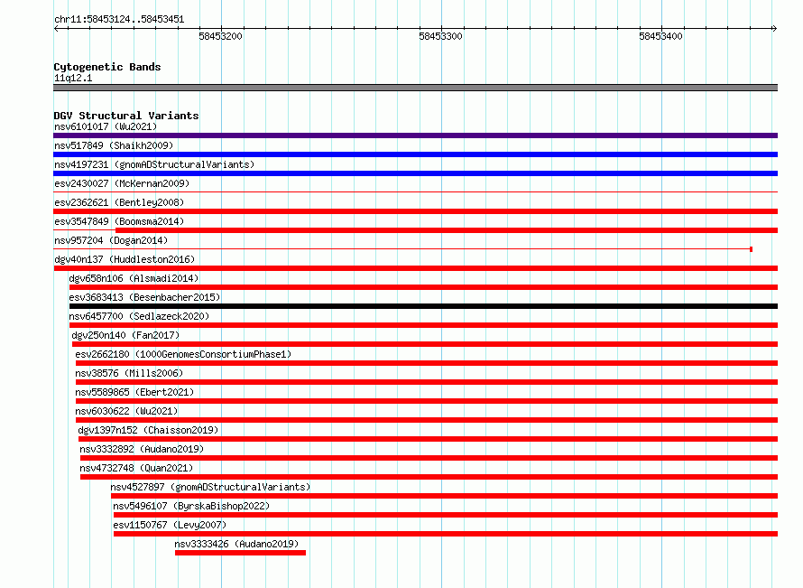Select nsv6457700 (Sedlazeck2020) label
This screenshot has height=588, width=803.
[x=139, y=316]
